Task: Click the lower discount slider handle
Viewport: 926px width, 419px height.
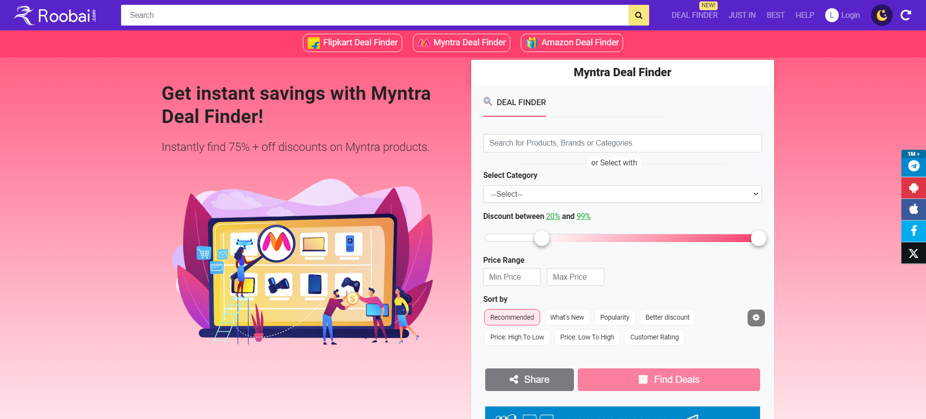Action: point(542,238)
